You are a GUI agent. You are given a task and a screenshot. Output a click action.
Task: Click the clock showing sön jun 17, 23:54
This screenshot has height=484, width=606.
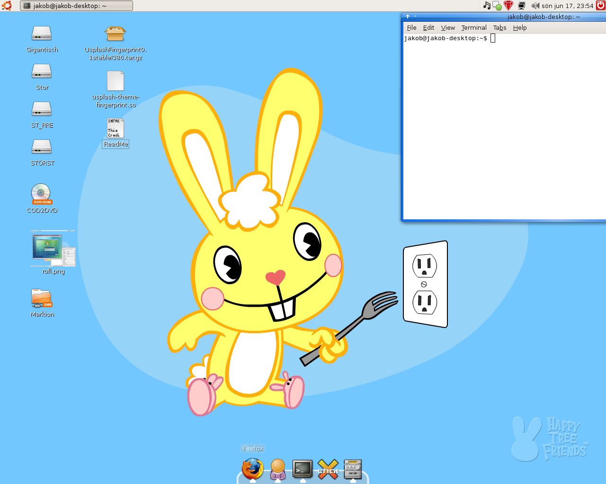(x=568, y=6)
